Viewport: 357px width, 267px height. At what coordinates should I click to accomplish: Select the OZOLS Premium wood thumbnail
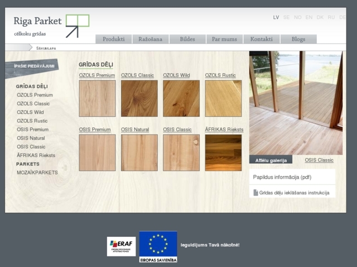tap(97, 98)
